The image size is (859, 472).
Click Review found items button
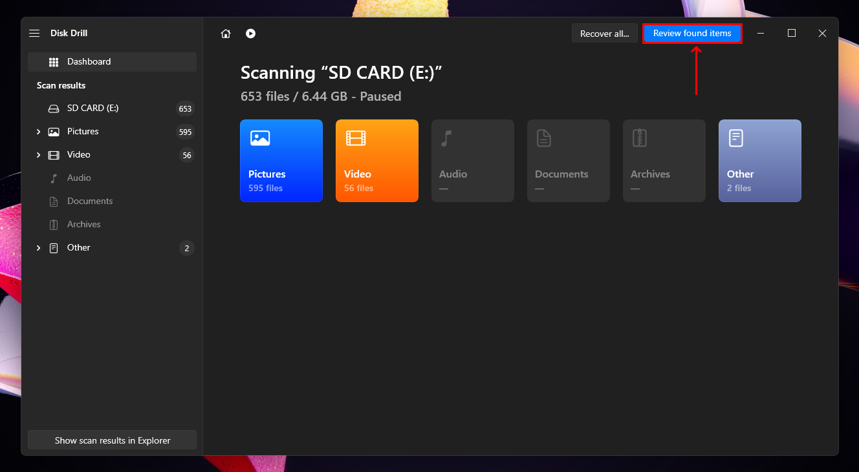691,34
